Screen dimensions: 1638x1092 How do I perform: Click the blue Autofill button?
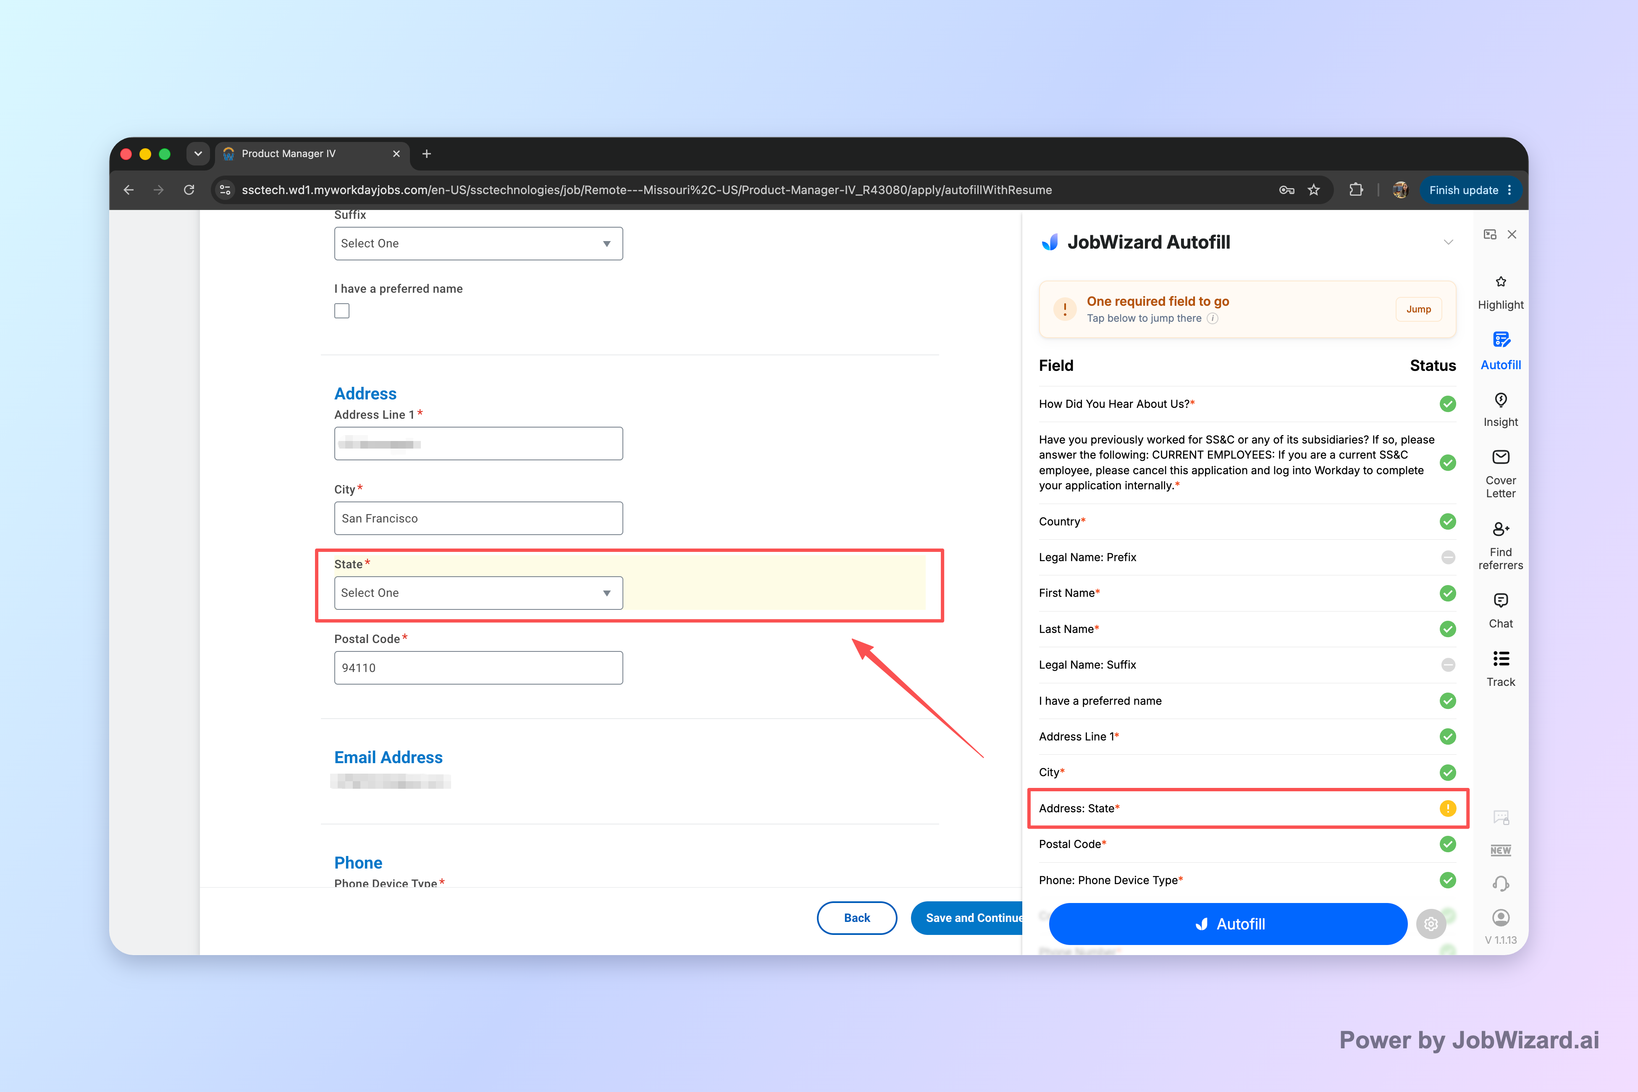tap(1228, 924)
